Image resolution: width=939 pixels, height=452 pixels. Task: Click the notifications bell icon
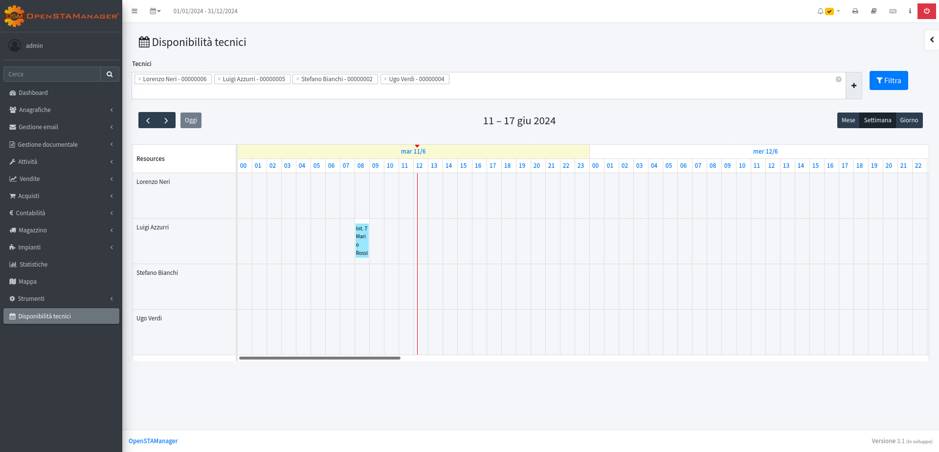(x=820, y=11)
